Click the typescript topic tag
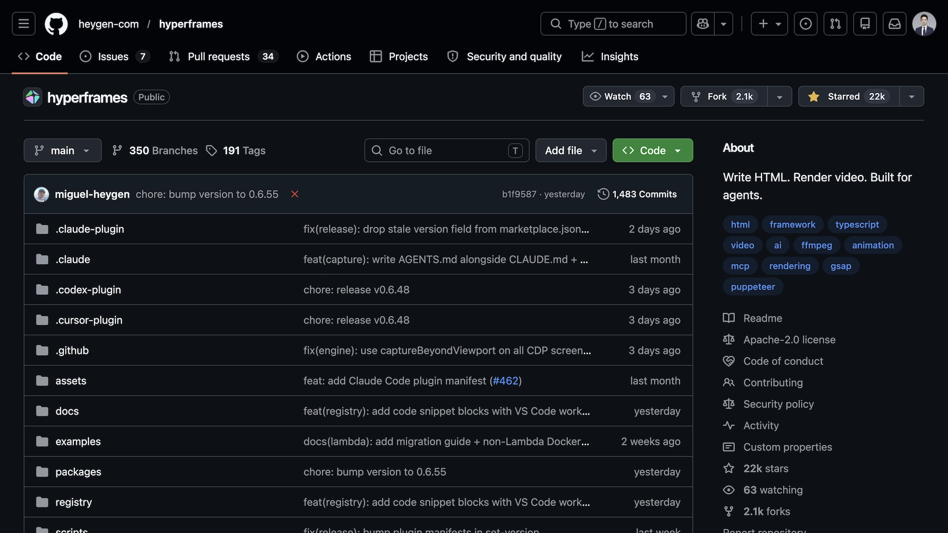The width and height of the screenshot is (948, 533). (x=857, y=225)
